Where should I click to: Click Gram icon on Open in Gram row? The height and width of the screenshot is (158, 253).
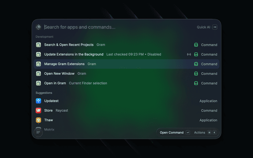pyautogui.click(x=38, y=83)
